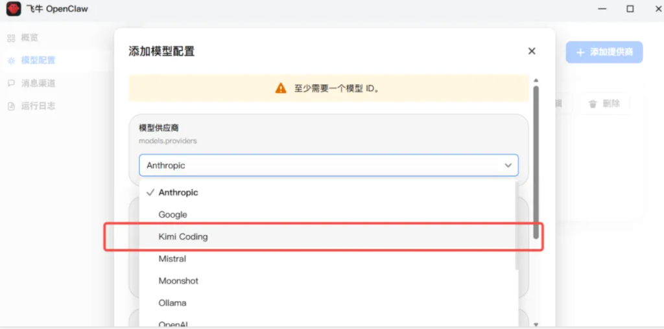Click the dialog's vertical scrollbar thumb

[536, 162]
